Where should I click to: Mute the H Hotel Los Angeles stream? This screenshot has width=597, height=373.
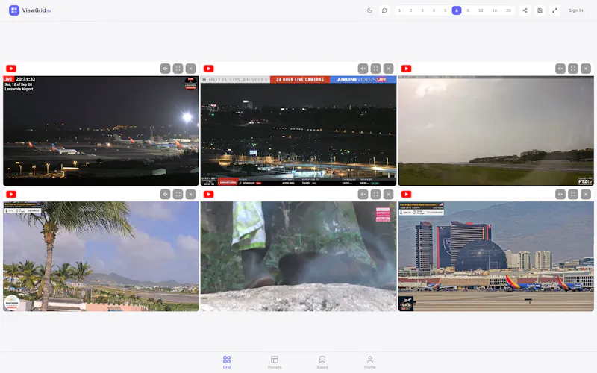363,69
